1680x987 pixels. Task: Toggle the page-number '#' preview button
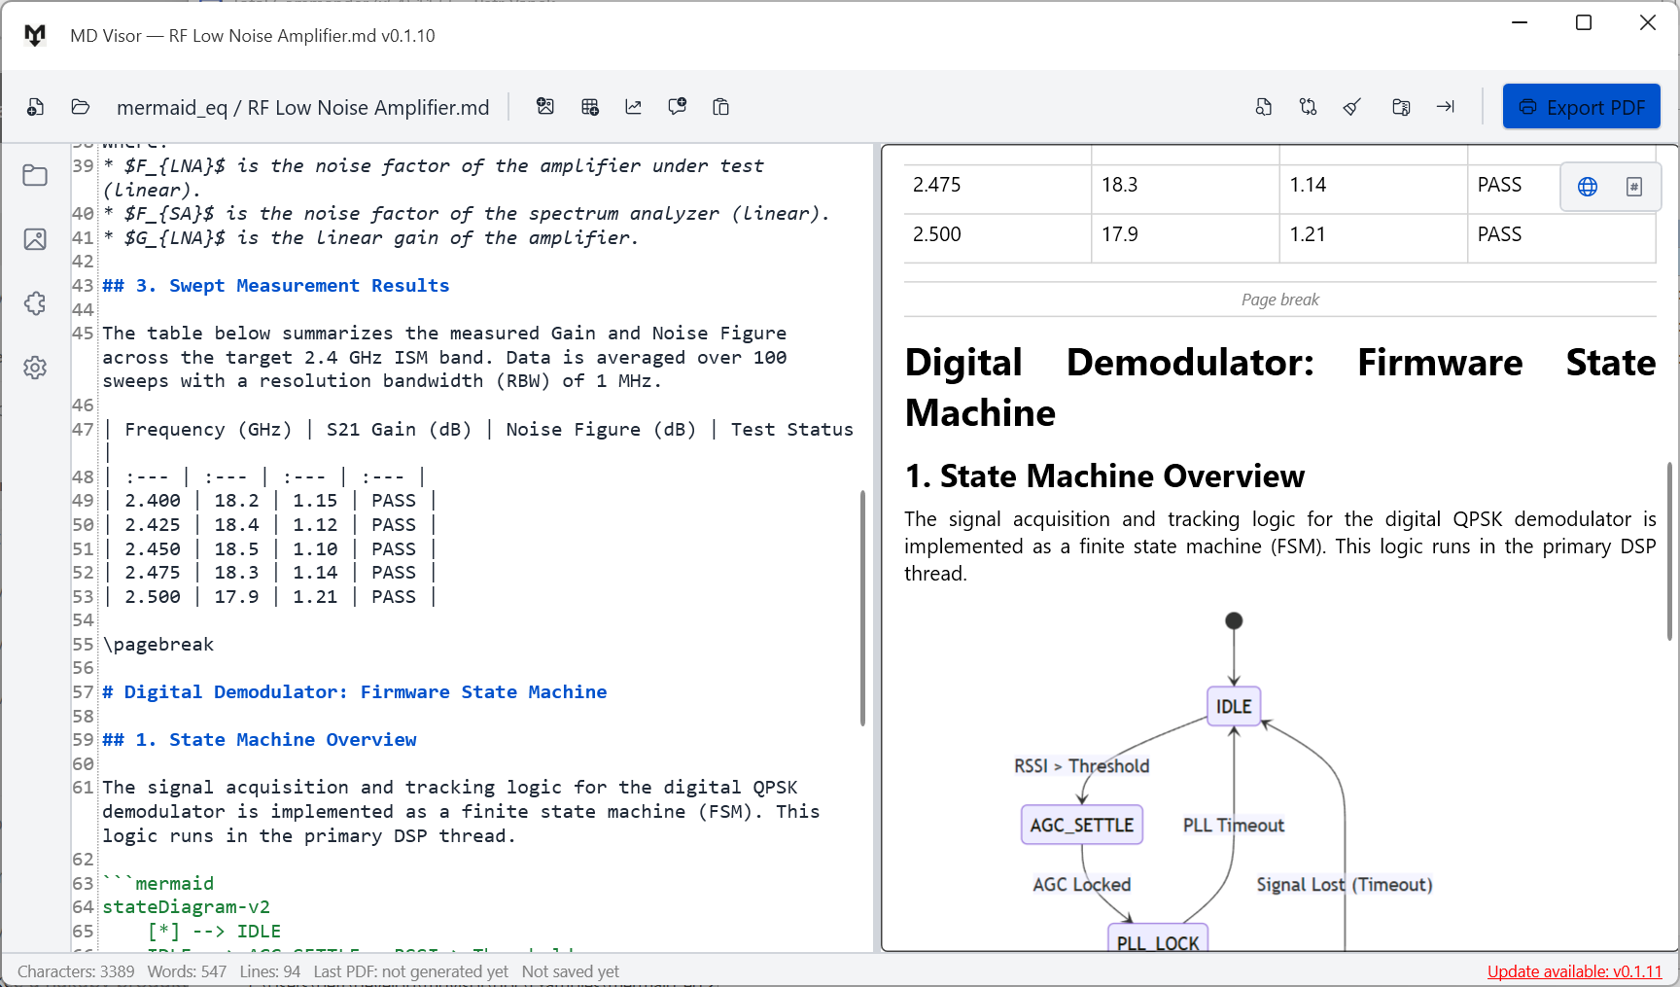[1634, 187]
